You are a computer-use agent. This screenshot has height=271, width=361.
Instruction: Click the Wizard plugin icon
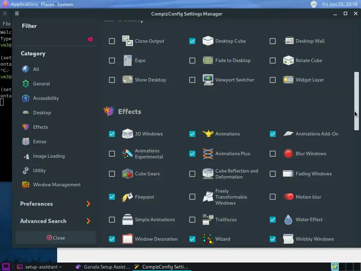[x=208, y=239]
